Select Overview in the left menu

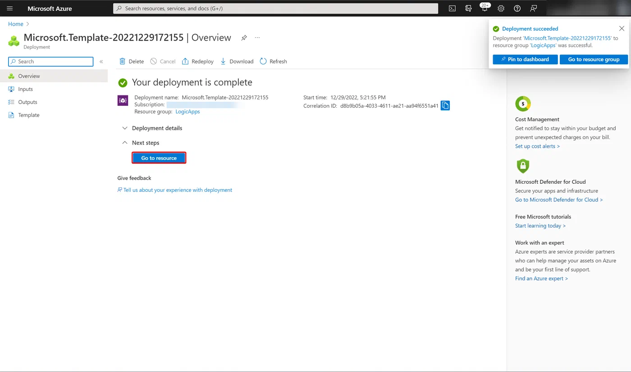click(54, 76)
